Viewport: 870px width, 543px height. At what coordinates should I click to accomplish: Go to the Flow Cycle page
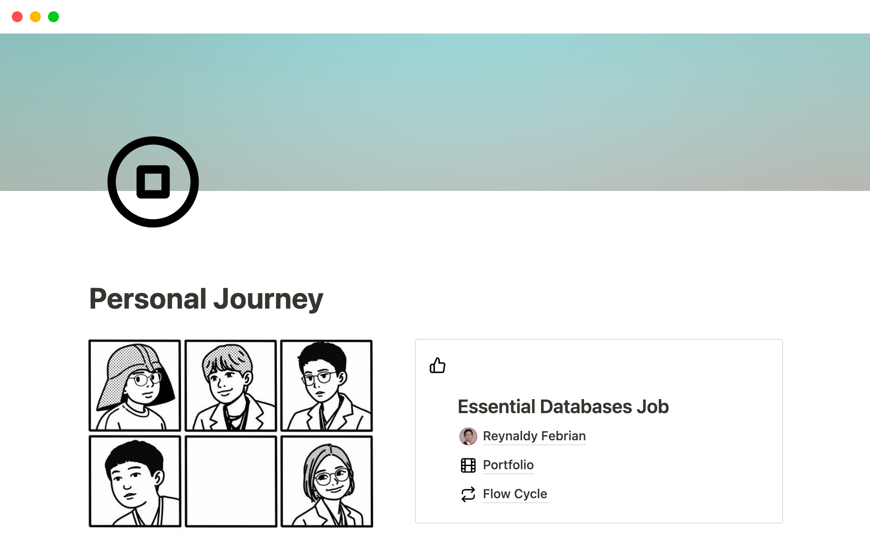[x=515, y=494]
